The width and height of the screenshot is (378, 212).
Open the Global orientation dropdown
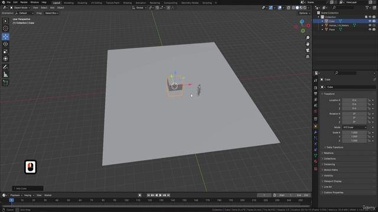pos(139,8)
